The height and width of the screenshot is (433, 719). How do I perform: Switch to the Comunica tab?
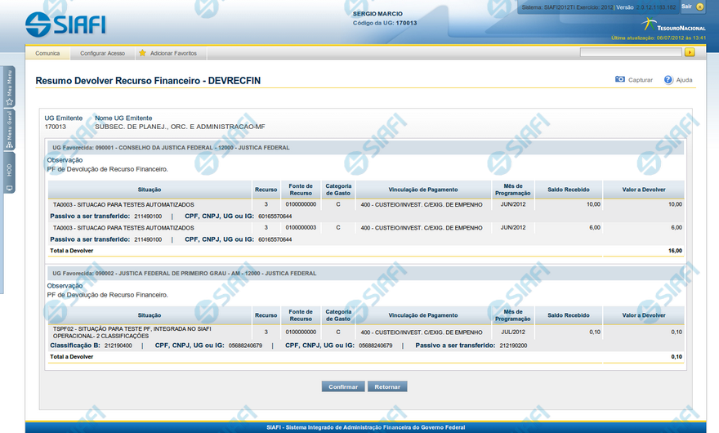click(47, 53)
